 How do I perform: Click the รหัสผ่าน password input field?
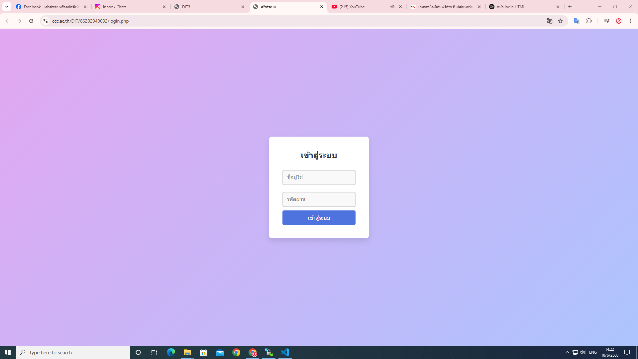coord(319,199)
